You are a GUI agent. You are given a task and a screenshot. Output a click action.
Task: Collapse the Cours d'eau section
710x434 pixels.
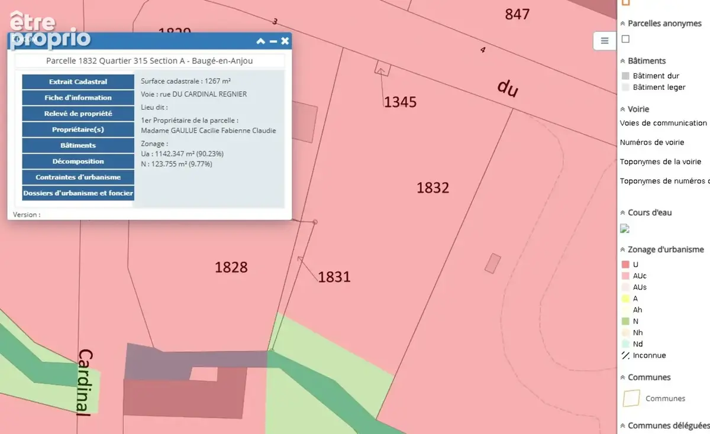(x=623, y=213)
